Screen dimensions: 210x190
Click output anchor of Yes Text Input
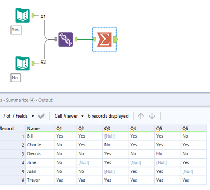[33, 15]
